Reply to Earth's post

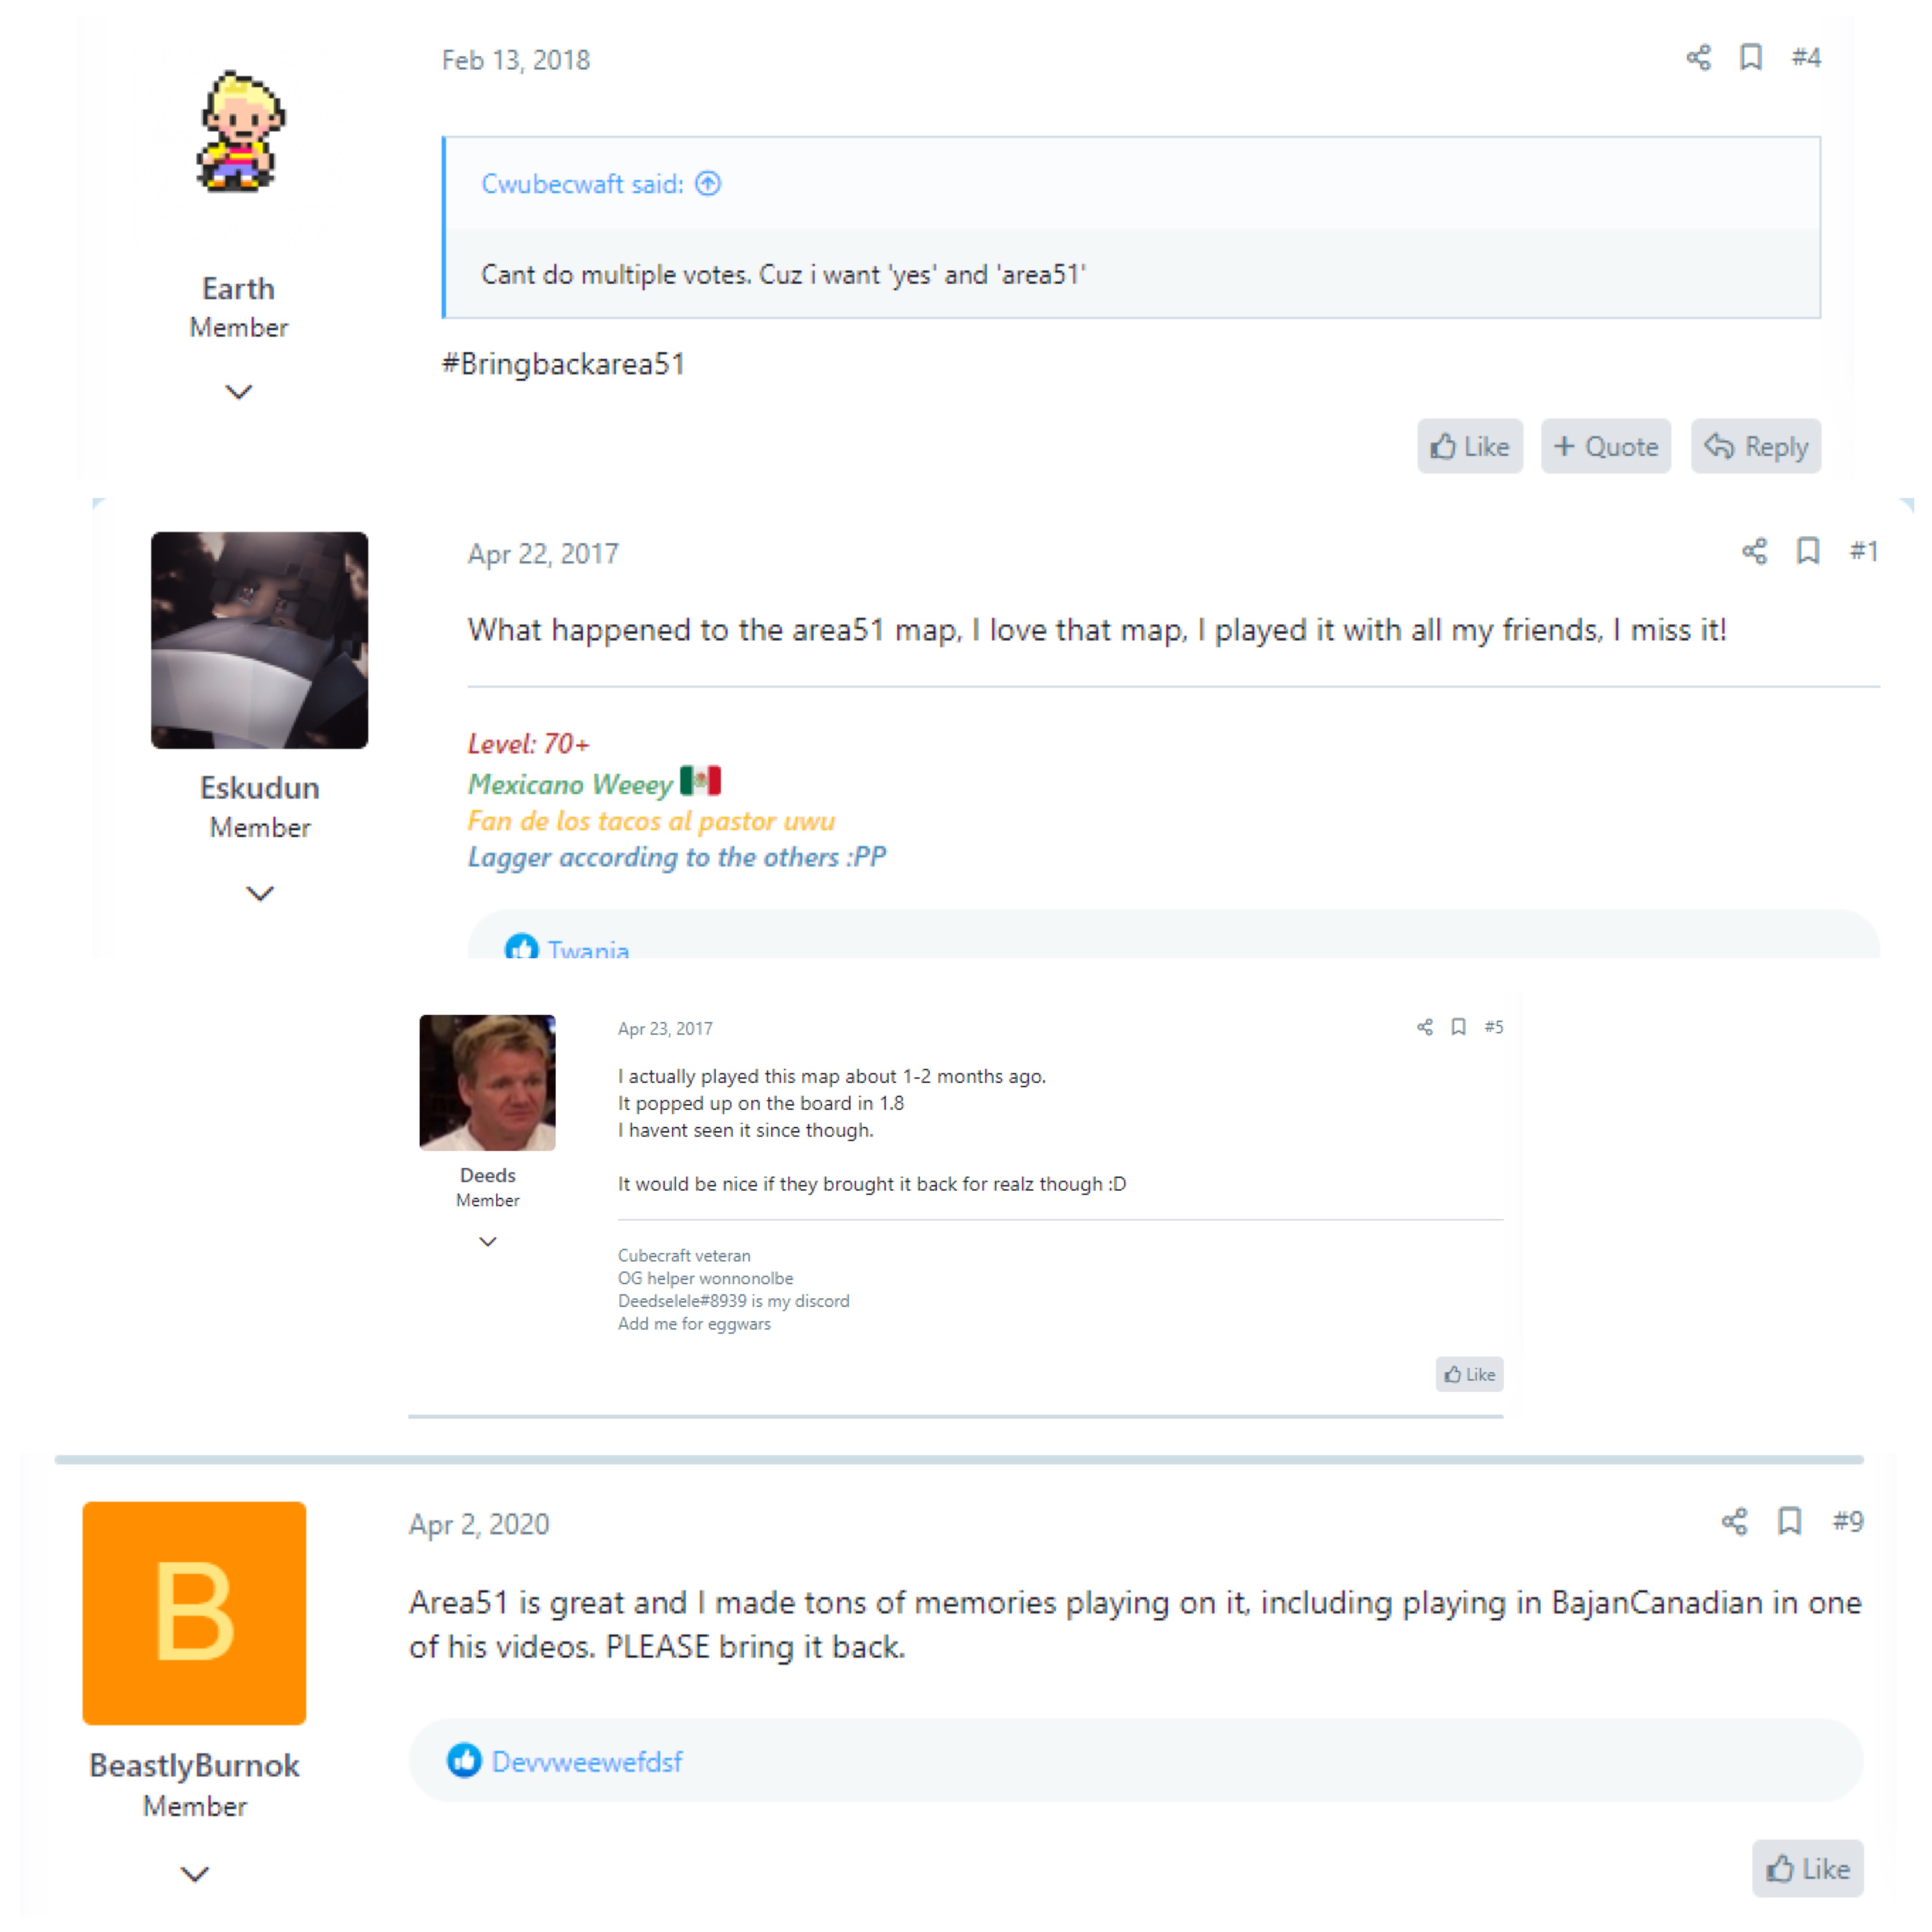1755,446
